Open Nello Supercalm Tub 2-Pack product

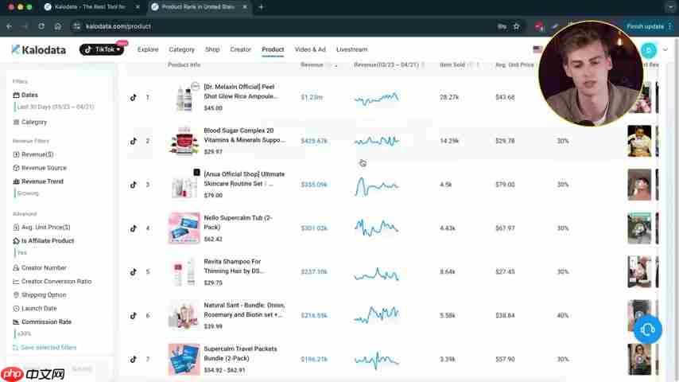(239, 223)
